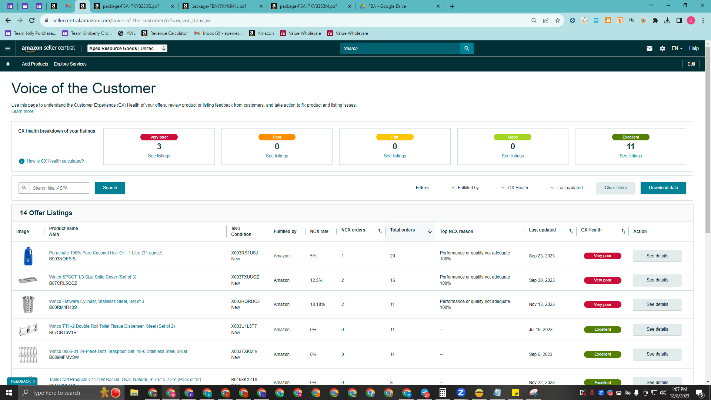Sort by NCX orders arrows

[x=380, y=231]
